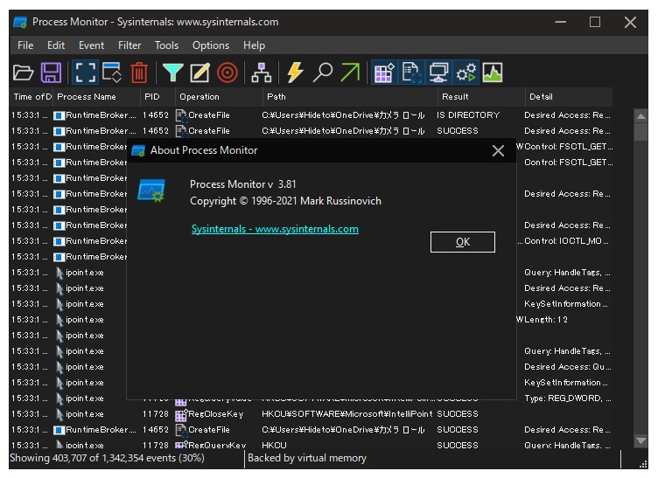Click the scrollbar up arrow
This screenshot has height=478, width=658.
click(640, 116)
